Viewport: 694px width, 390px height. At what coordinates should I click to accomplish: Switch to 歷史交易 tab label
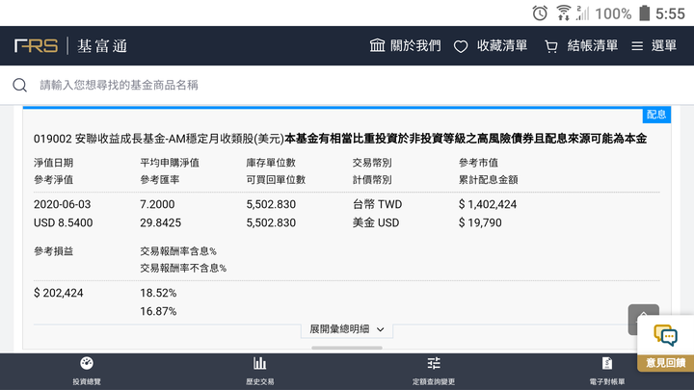[260, 381]
